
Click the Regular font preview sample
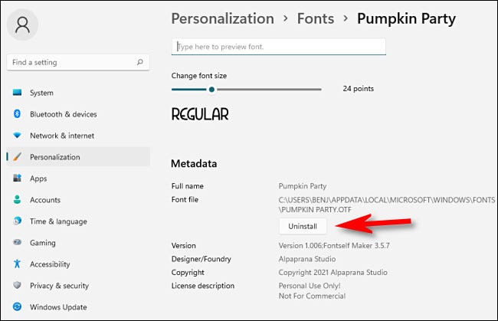200,114
